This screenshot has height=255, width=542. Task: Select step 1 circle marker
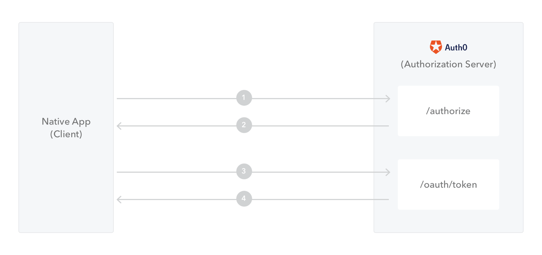tap(244, 98)
